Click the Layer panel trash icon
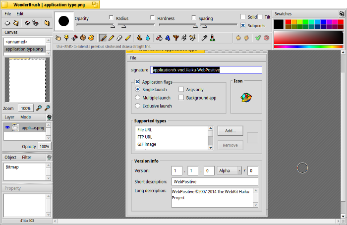The width and height of the screenshot is (347, 225). [x=49, y=117]
